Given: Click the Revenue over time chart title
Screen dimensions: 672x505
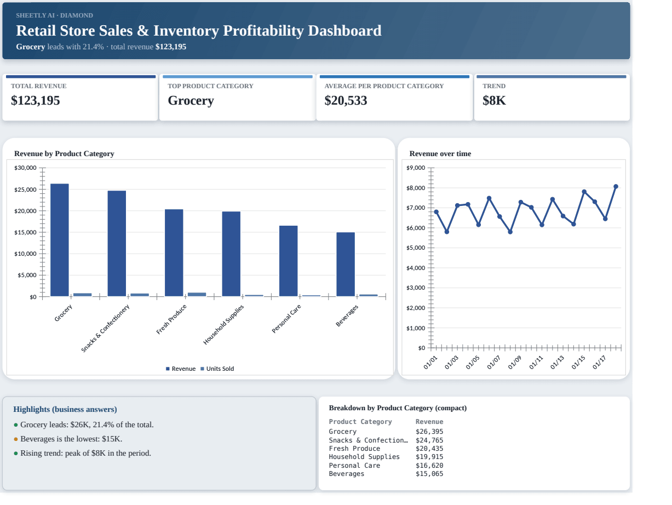Looking at the screenshot, I should coord(440,153).
